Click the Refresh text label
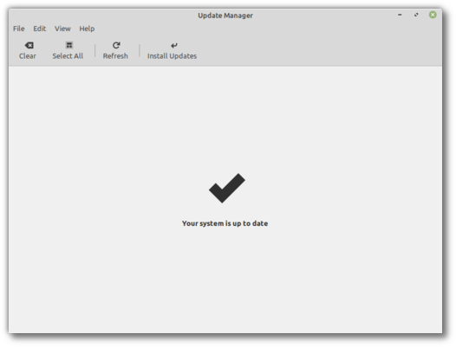Viewport: 456px width, 347px height. [115, 55]
